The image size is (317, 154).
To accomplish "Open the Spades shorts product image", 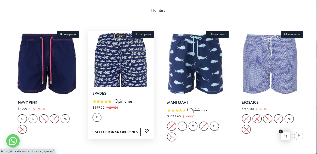I will click(121, 60).
